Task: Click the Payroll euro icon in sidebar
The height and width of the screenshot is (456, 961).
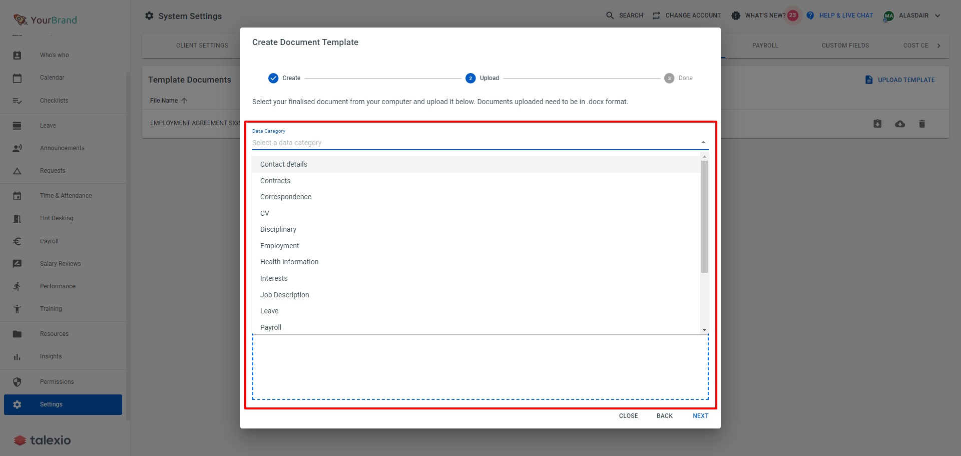Action: (x=17, y=241)
